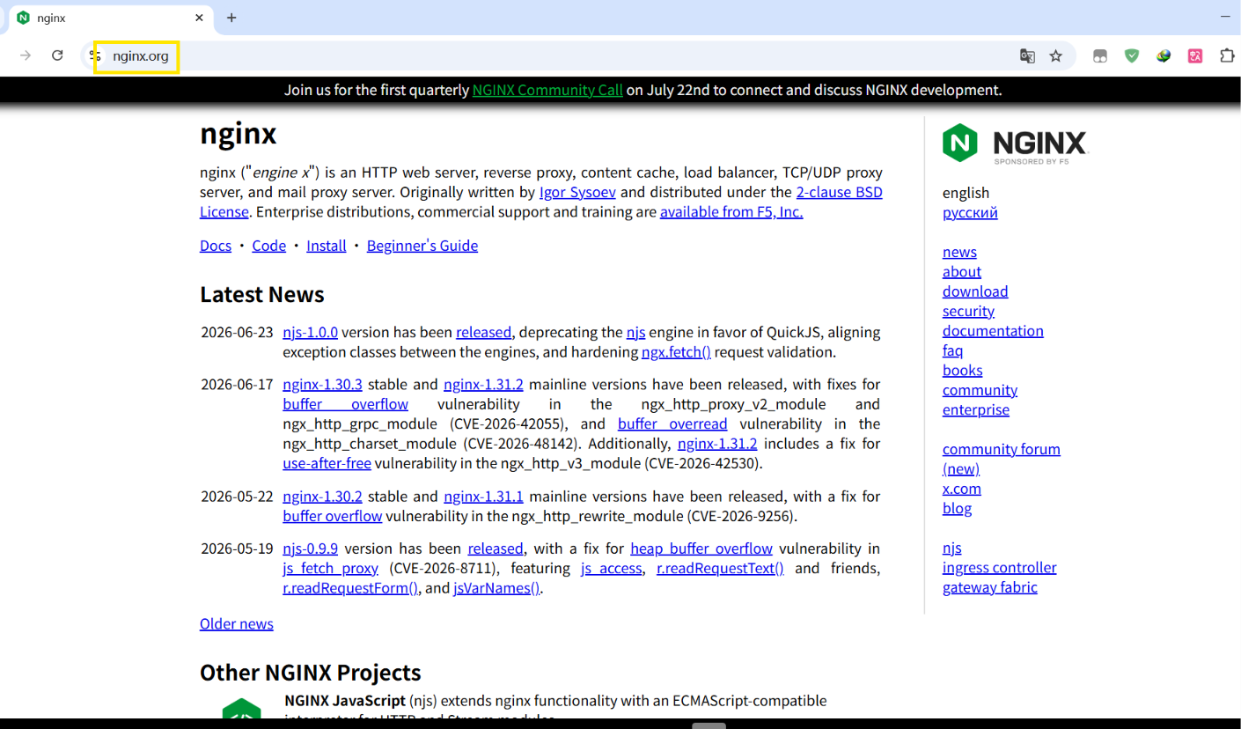
Task: Reload the nginx.org page
Action: [57, 55]
